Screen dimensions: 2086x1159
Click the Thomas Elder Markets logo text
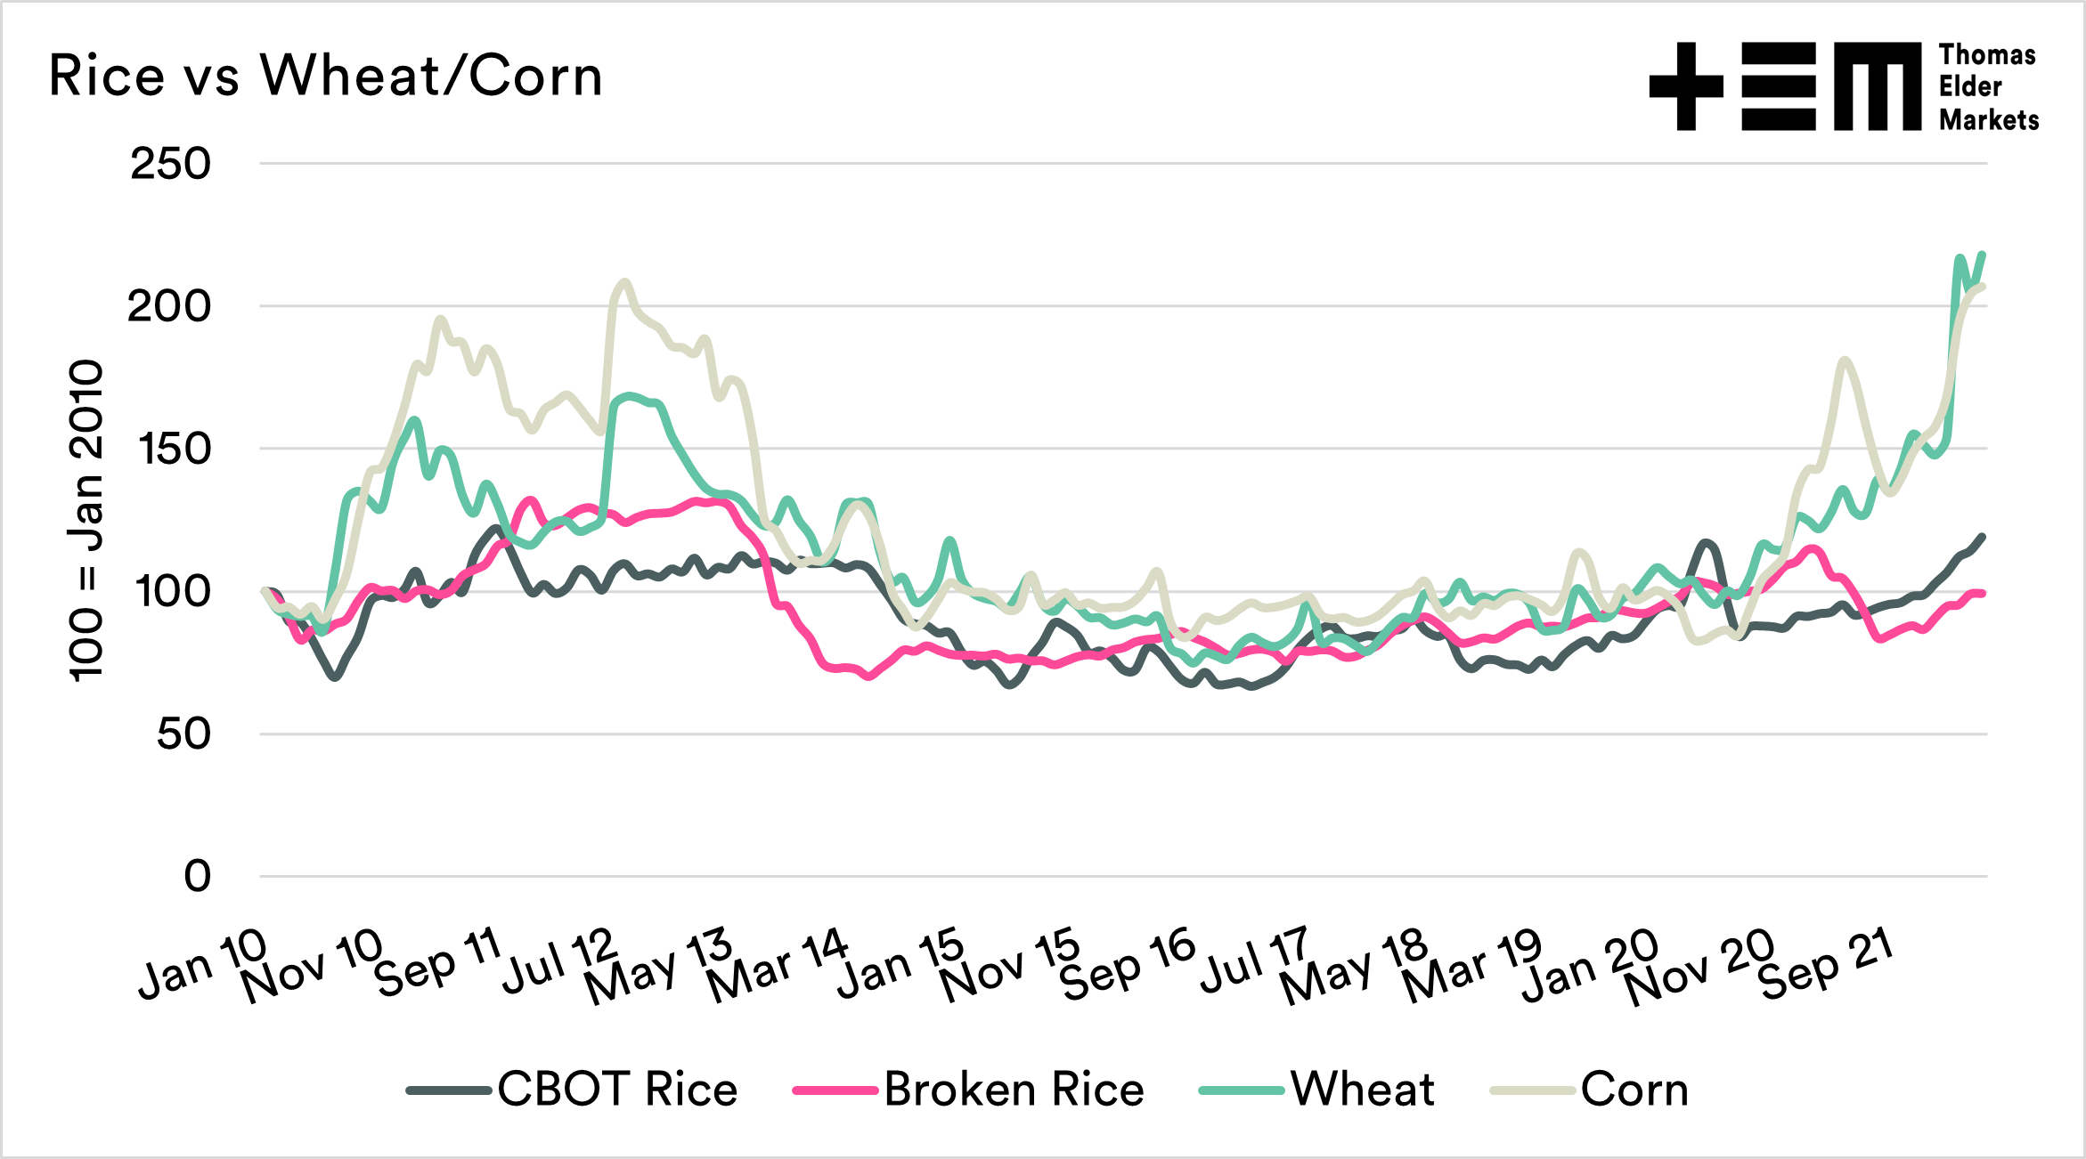[1988, 87]
